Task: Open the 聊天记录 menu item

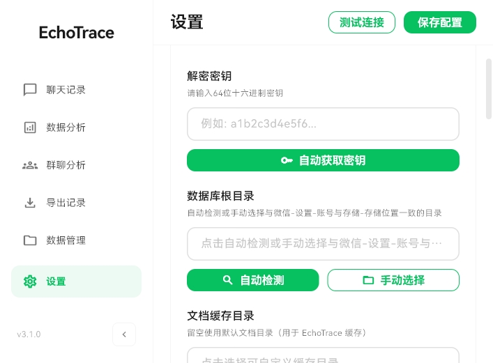Action: [66, 90]
